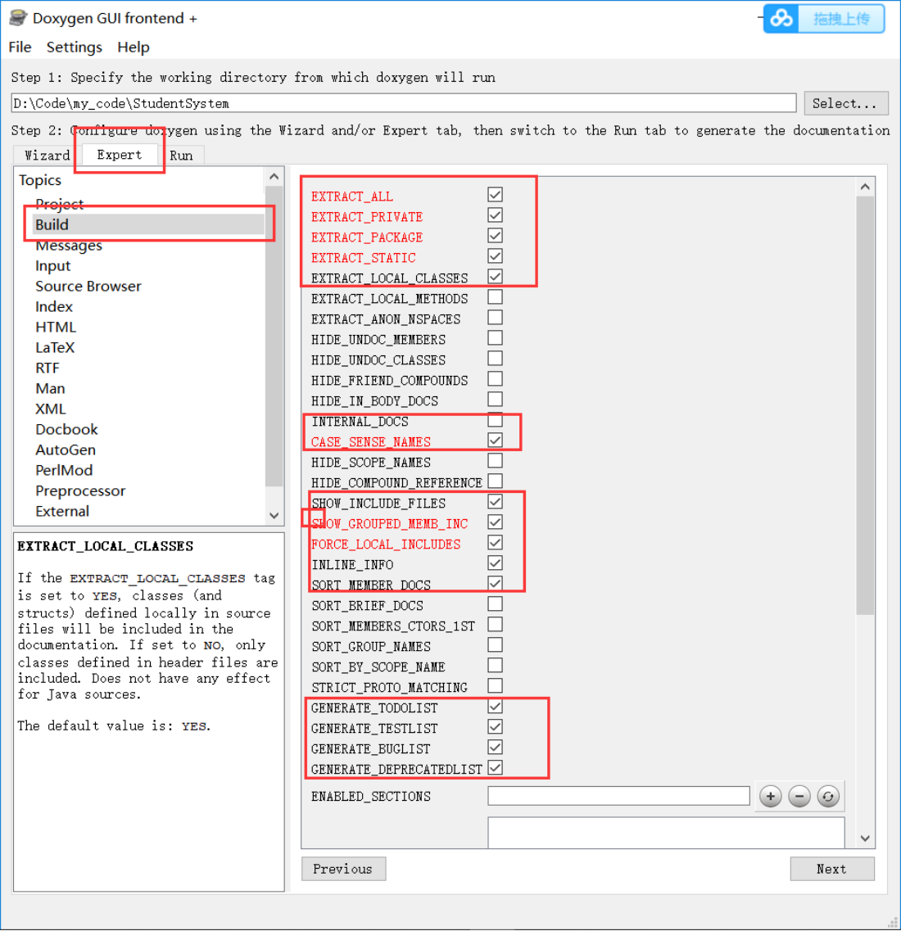This screenshot has height=931, width=901.
Task: Uncheck GENERATE_TODOLIST checkbox
Action: coord(495,706)
